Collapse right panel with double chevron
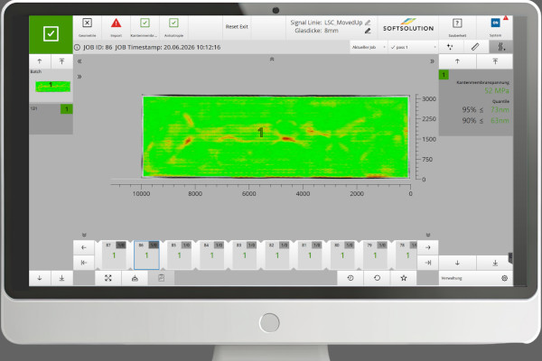 click(432, 61)
